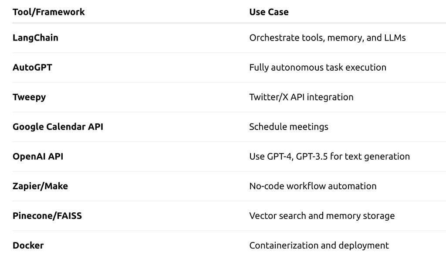446x259 pixels.
Task: Click 'Fully autonomous task execution' cell
Action: pos(318,68)
